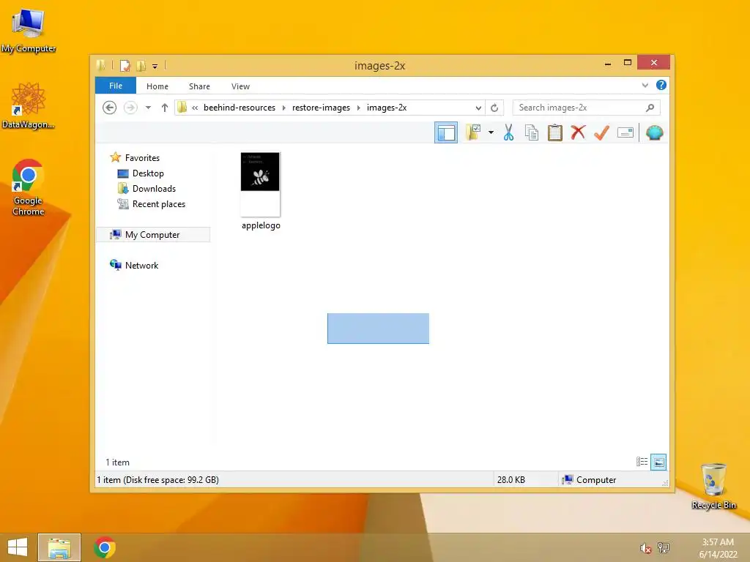Click the folder icon at title bar's left end
The width and height of the screenshot is (750, 562).
101,65
